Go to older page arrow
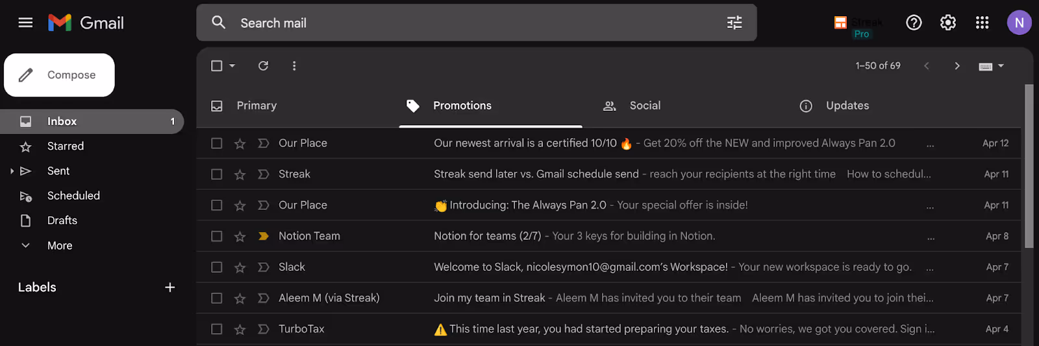 pos(957,65)
